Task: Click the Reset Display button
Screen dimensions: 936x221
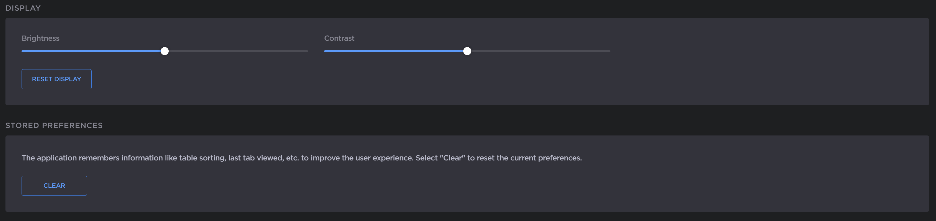Action: 56,79
